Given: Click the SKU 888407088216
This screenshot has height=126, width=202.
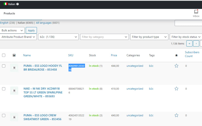Looking at the screenshot, I should pos(76,91).
